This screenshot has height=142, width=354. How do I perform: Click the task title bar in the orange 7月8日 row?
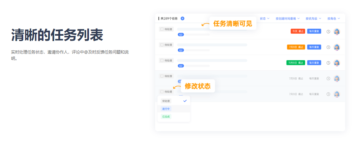coord(212,45)
